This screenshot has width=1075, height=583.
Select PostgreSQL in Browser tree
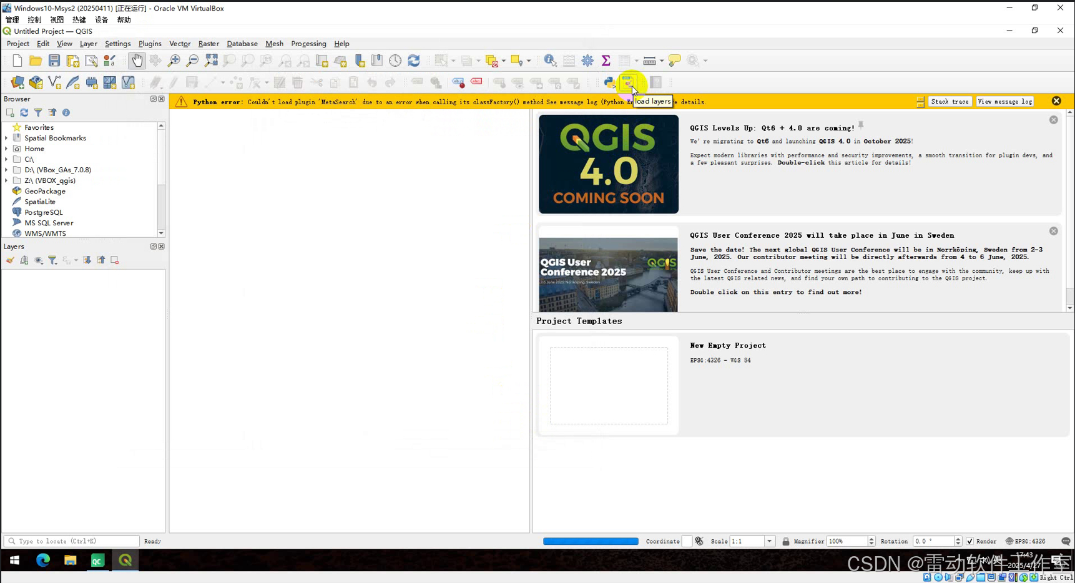pos(44,212)
